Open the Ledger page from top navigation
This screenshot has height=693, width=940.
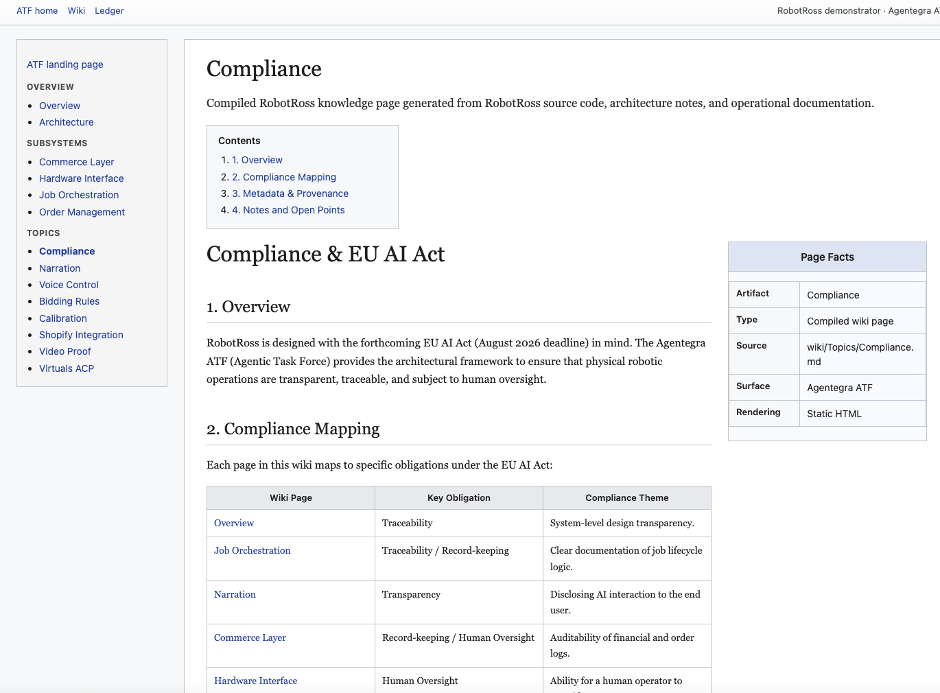click(108, 10)
